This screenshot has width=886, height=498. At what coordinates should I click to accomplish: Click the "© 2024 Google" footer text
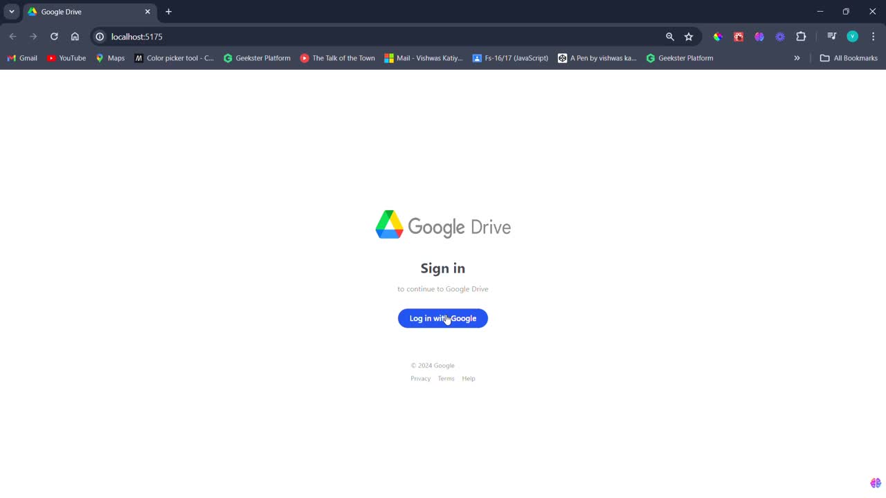(433, 365)
